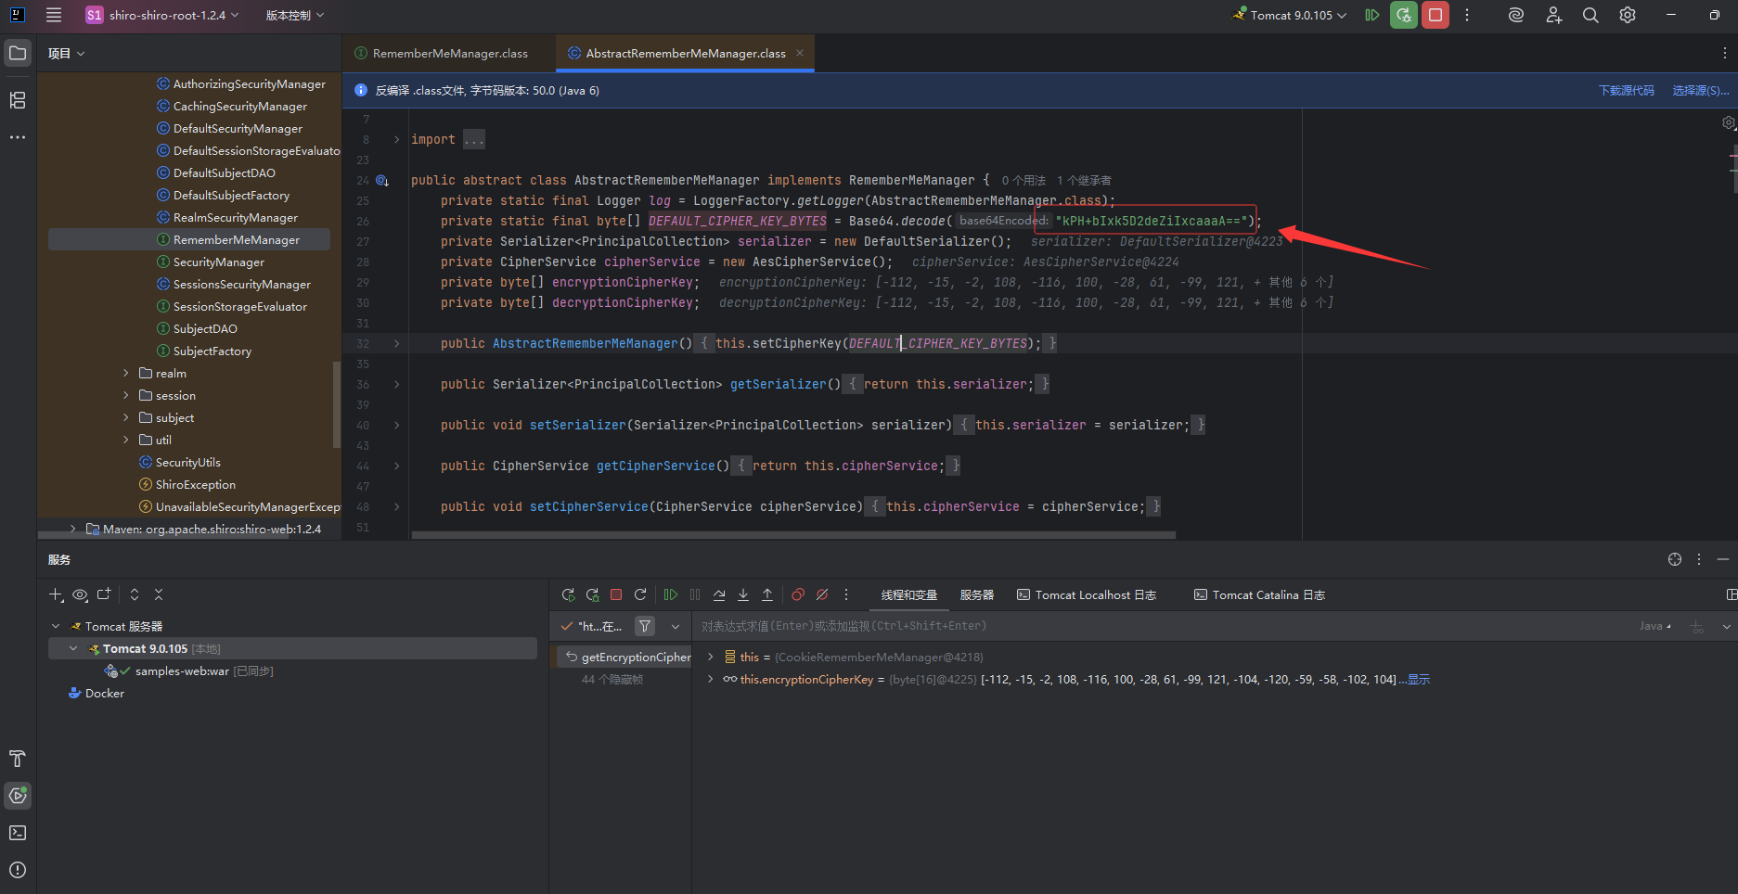This screenshot has width=1738, height=894.
Task: Click the choose sources link
Action: coord(1700,90)
